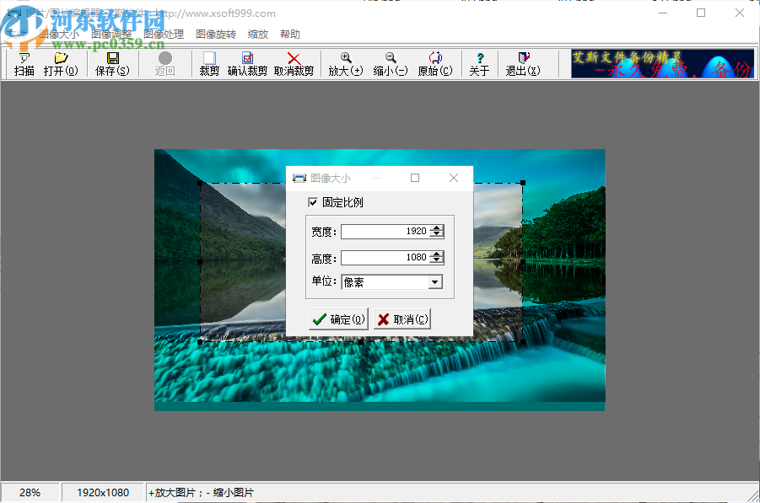The height and width of the screenshot is (503, 760).
Task: Open the 缩放 menu
Action: click(x=258, y=34)
